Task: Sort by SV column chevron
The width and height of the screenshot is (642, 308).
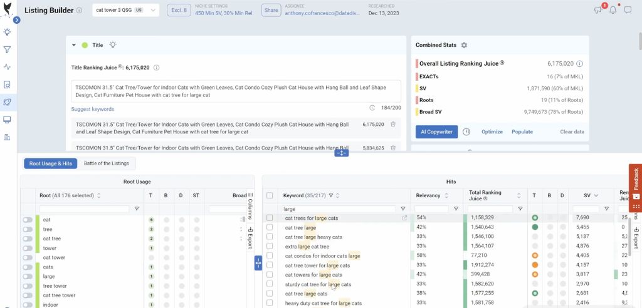Action: 596,195
